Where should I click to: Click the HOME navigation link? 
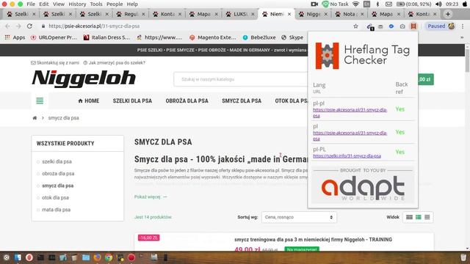point(88,101)
